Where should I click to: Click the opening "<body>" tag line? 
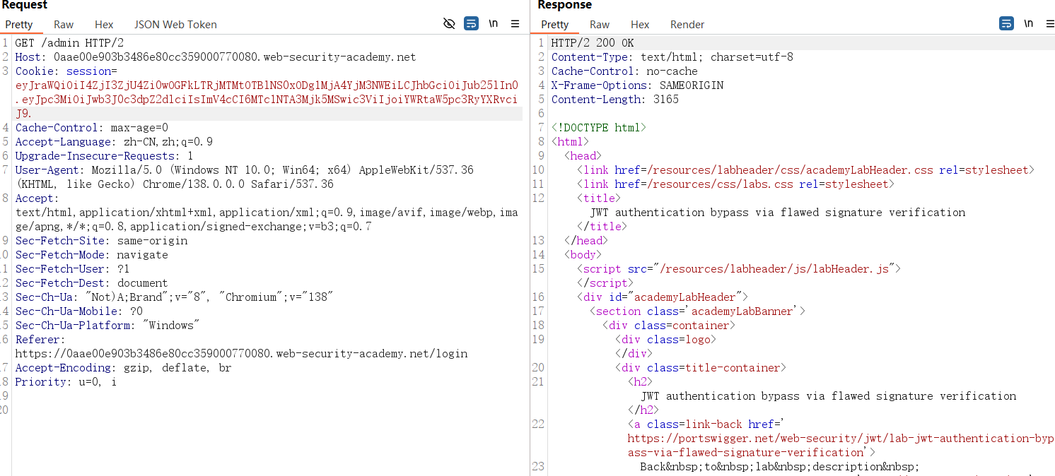pos(583,255)
